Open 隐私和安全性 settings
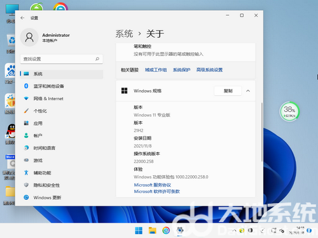 click(x=62, y=185)
